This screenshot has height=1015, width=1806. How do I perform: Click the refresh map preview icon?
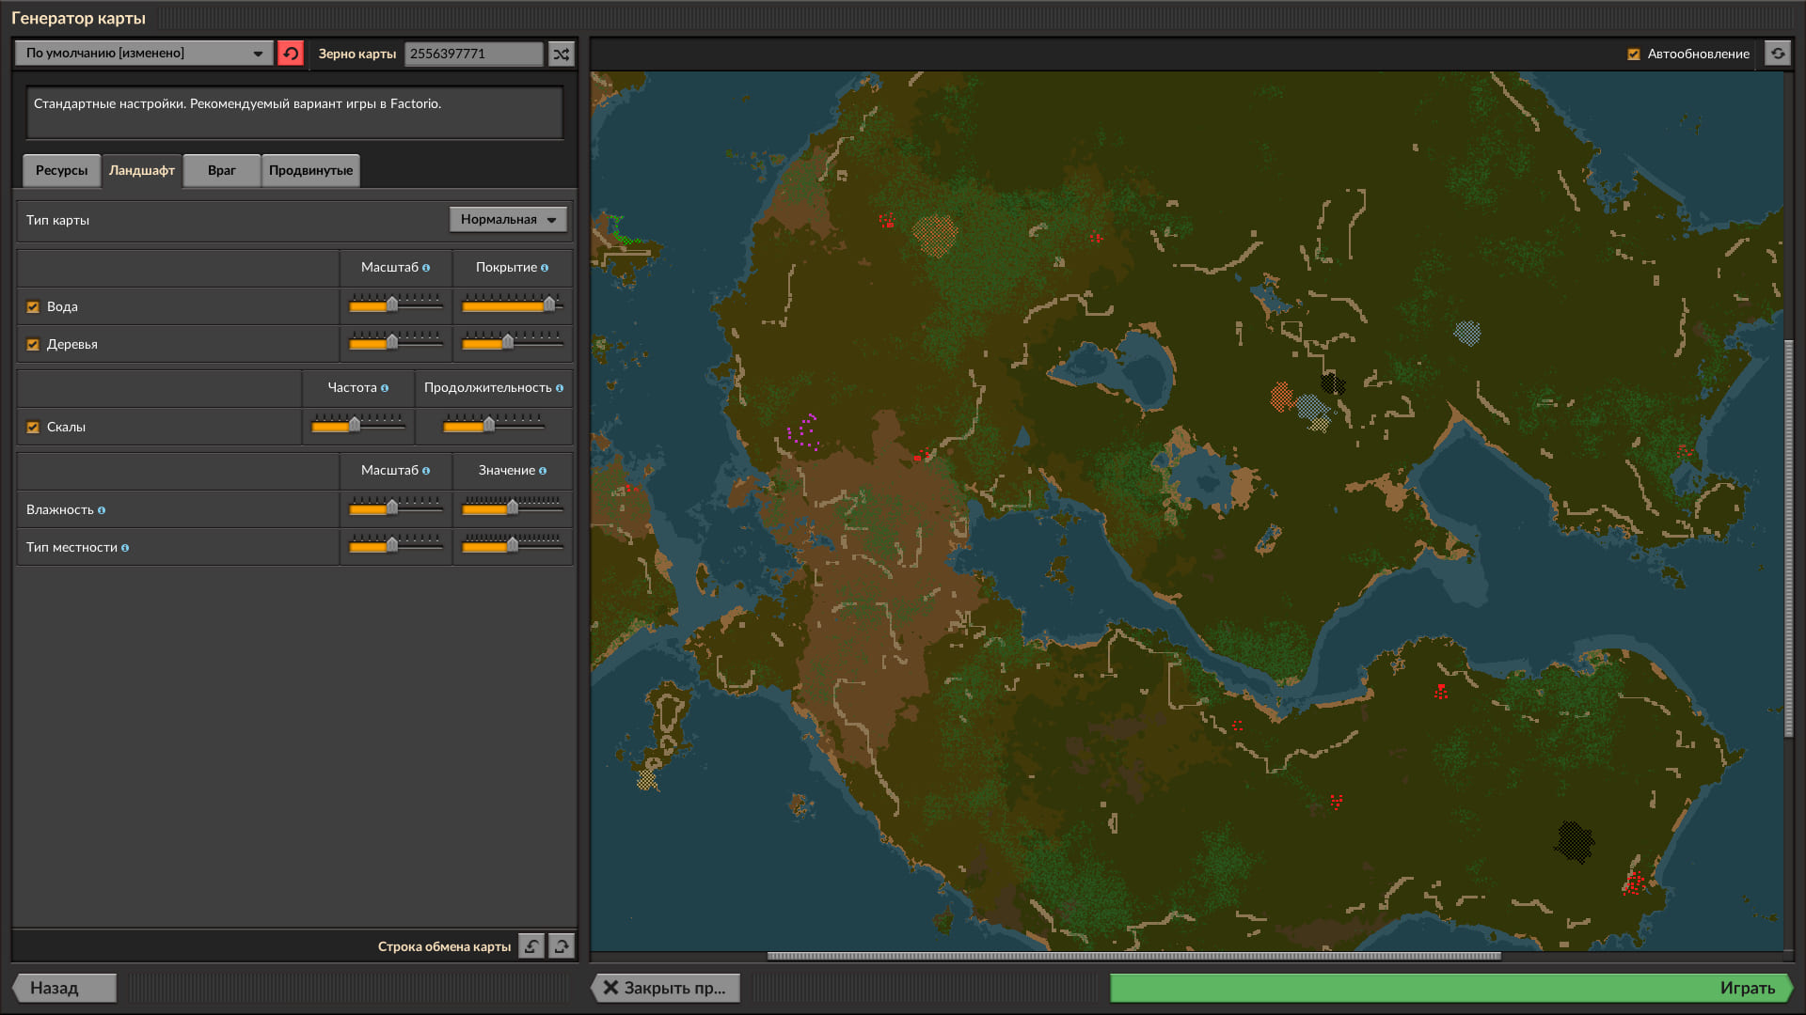(x=1778, y=54)
